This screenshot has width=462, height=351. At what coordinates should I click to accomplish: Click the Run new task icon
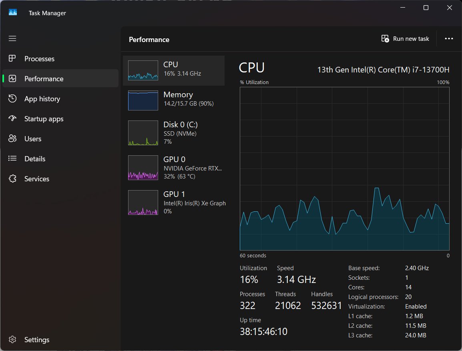click(x=385, y=38)
